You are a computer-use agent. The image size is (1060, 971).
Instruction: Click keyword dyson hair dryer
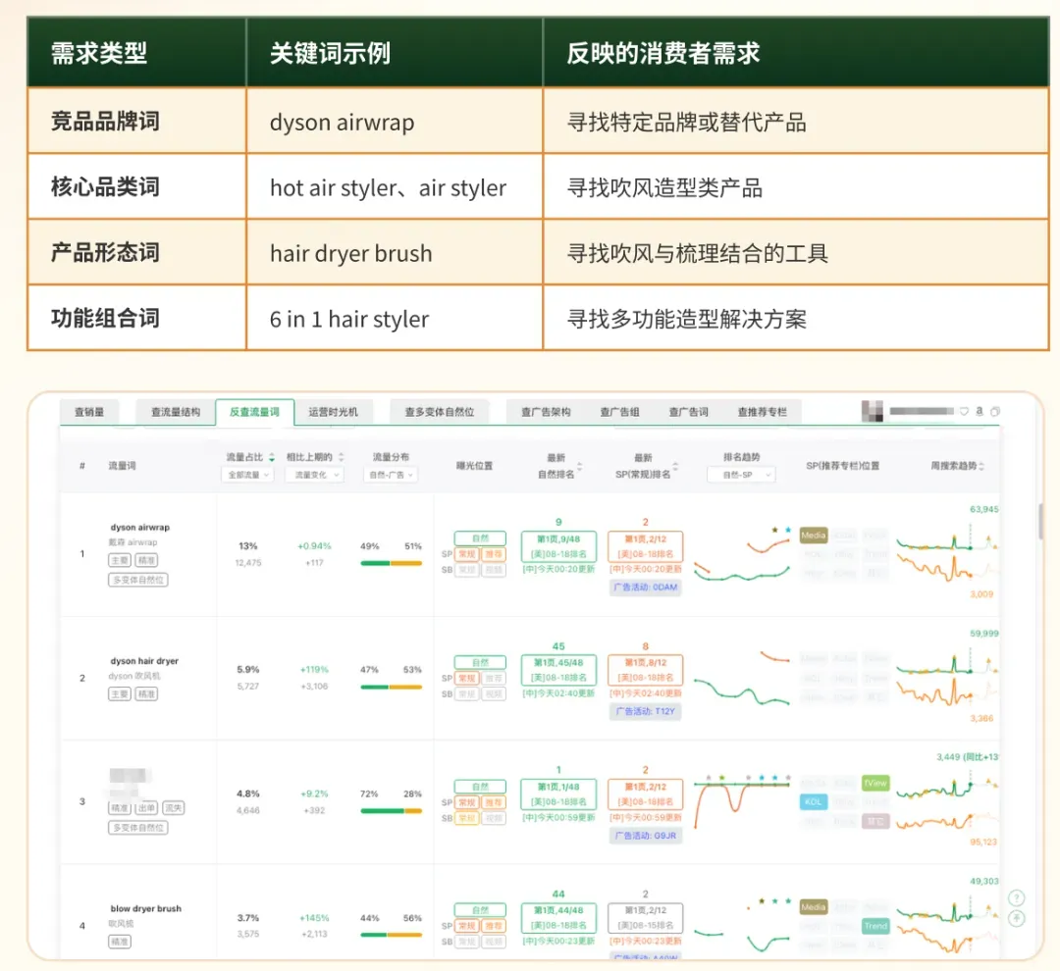pos(144,661)
